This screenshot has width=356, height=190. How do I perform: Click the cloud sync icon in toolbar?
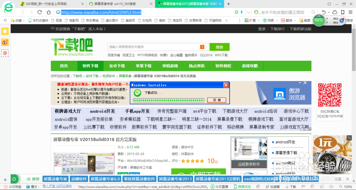point(335,12)
